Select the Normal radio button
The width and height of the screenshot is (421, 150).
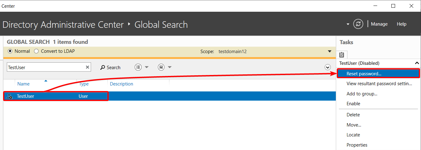pos(10,51)
